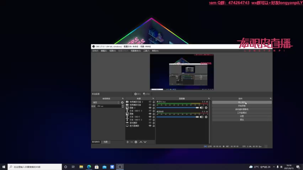Open the 工具(T) menu
The width and height of the screenshot is (303, 170).
coord(146,51)
